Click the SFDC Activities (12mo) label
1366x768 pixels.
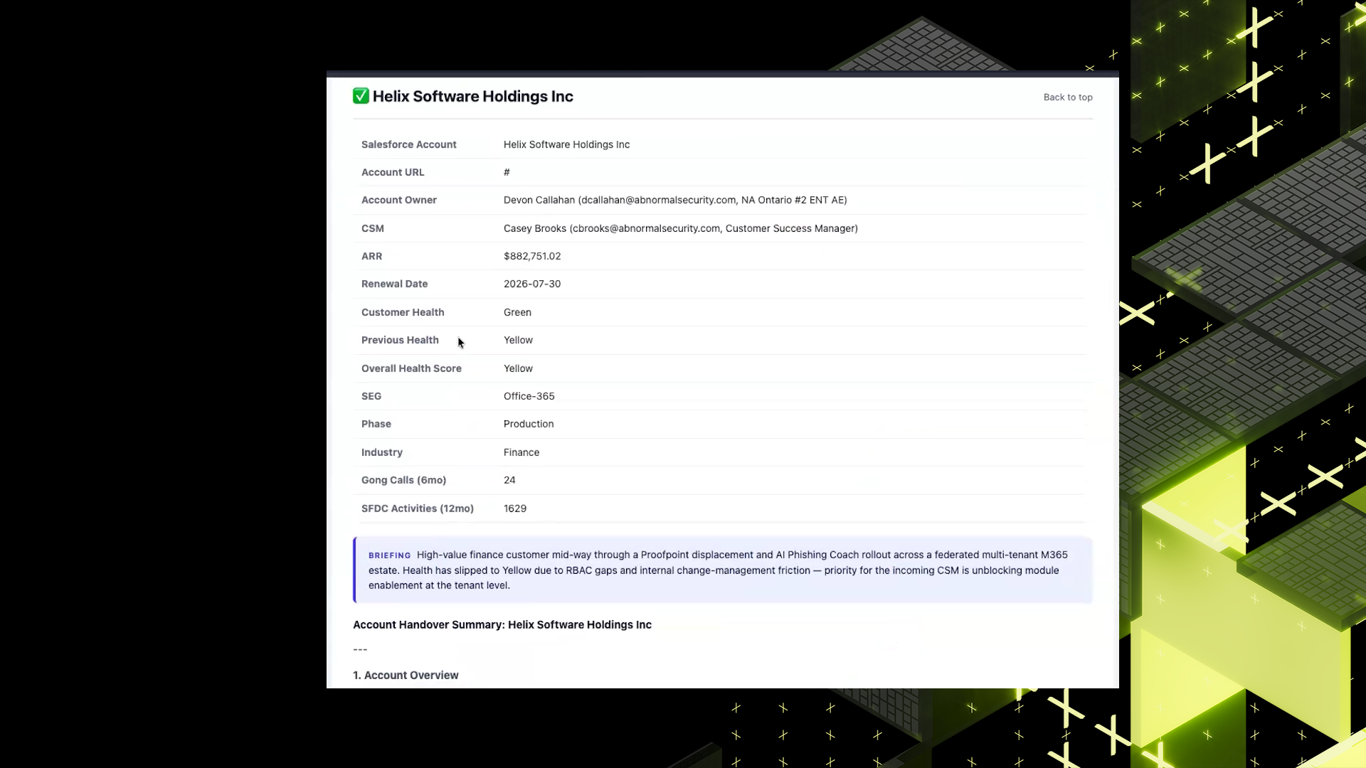(418, 508)
